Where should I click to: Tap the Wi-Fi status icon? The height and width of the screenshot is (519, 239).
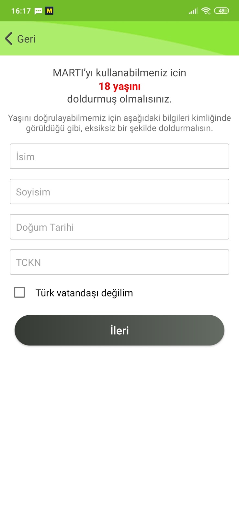click(206, 11)
